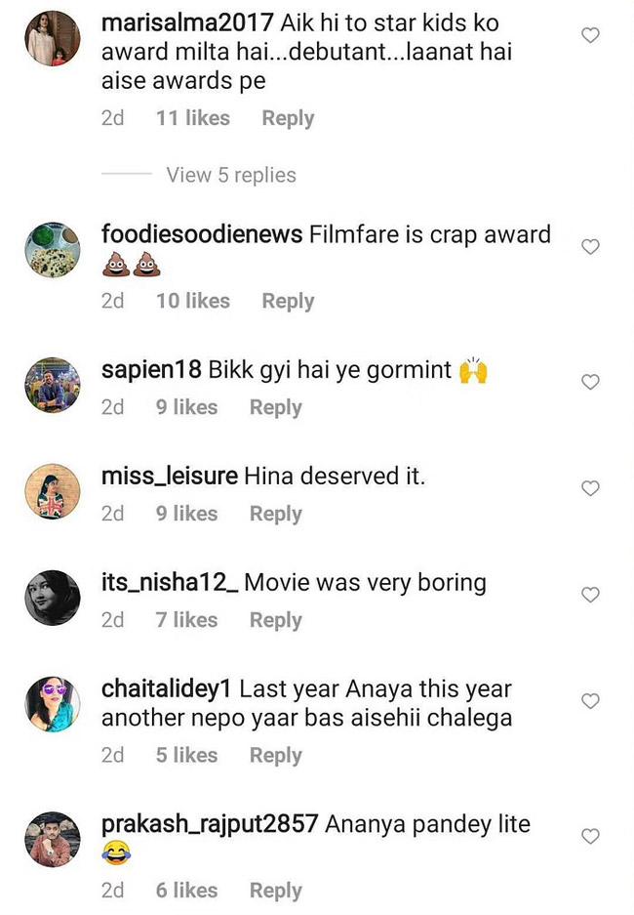634x915 pixels.
Task: Open chaitalidey1 username link
Action: [x=167, y=689]
